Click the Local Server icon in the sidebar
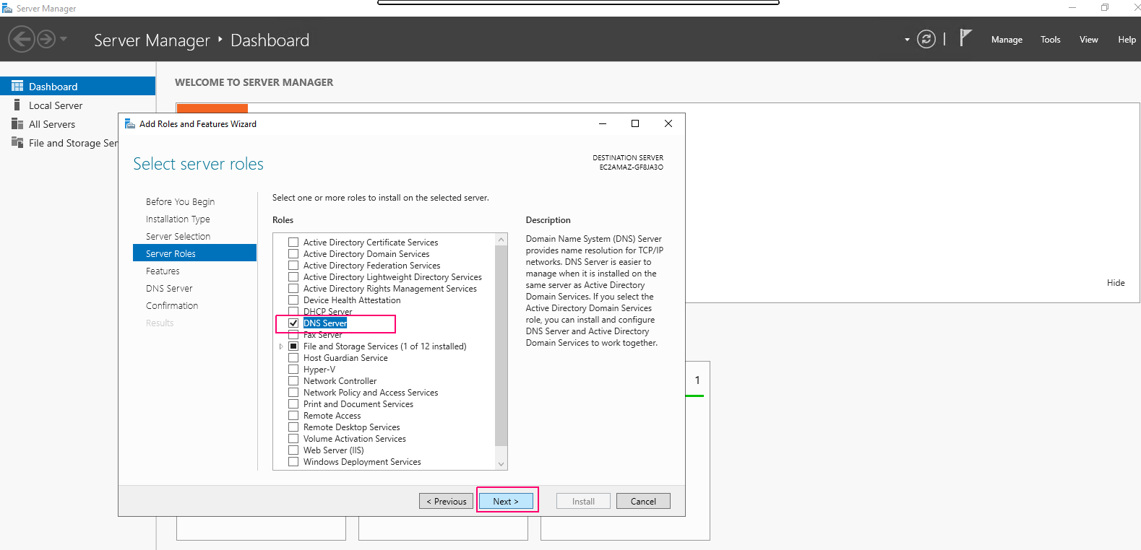Screen dimensions: 1141x550 (17, 105)
